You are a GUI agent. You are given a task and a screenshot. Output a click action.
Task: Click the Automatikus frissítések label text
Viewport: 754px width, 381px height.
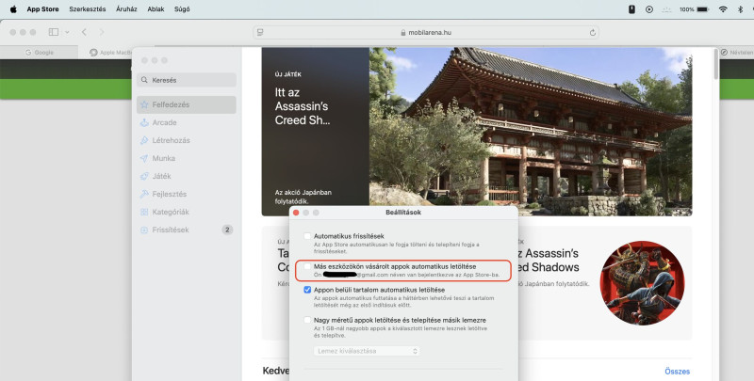[349, 236]
